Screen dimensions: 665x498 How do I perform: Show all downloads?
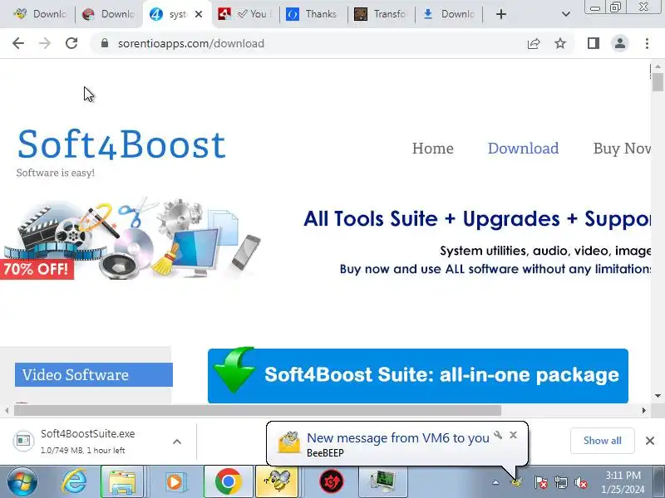[602, 441]
